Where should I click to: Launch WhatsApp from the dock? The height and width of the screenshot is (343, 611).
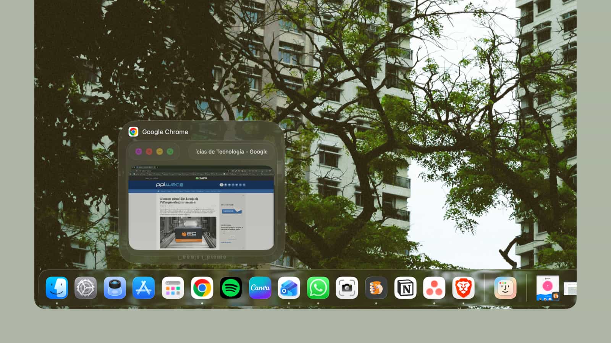(318, 288)
